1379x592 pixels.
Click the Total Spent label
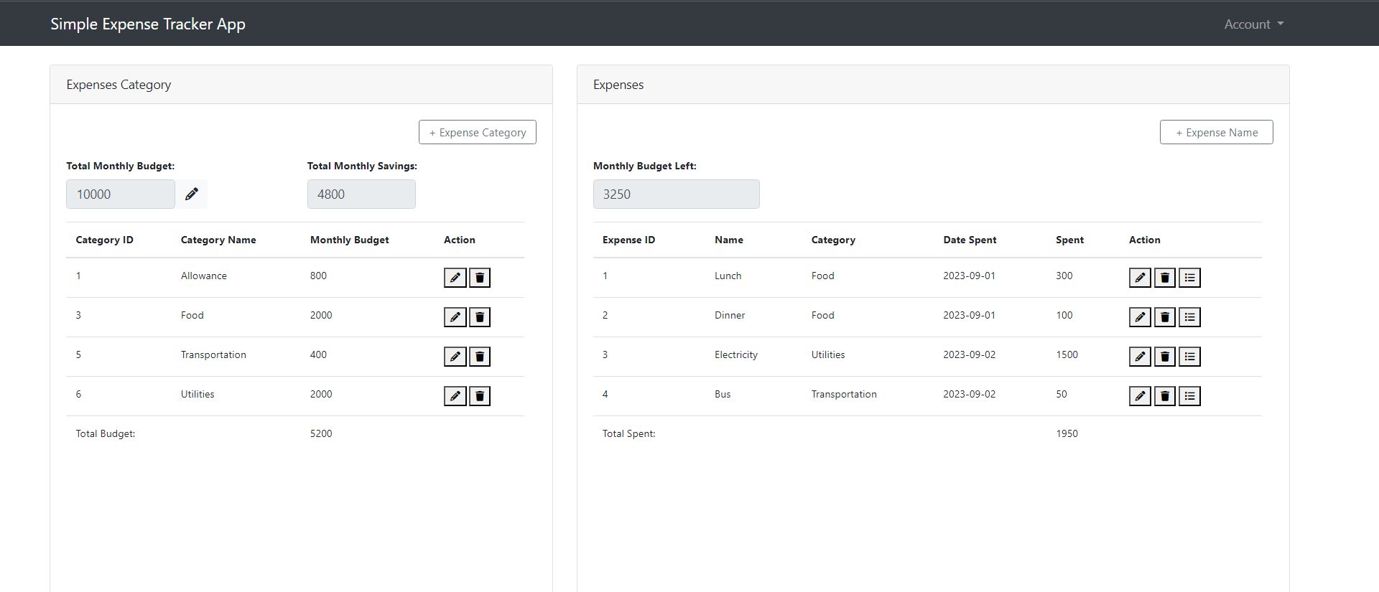pos(628,433)
